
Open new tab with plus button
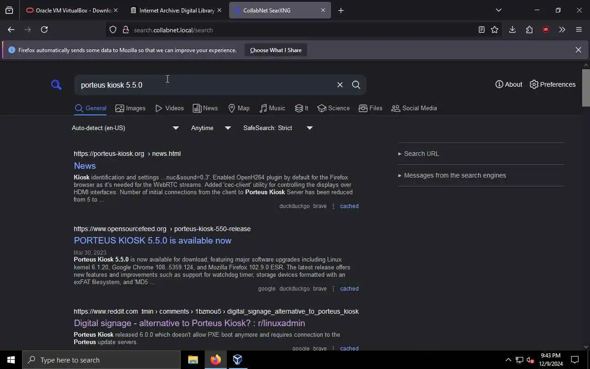(341, 10)
